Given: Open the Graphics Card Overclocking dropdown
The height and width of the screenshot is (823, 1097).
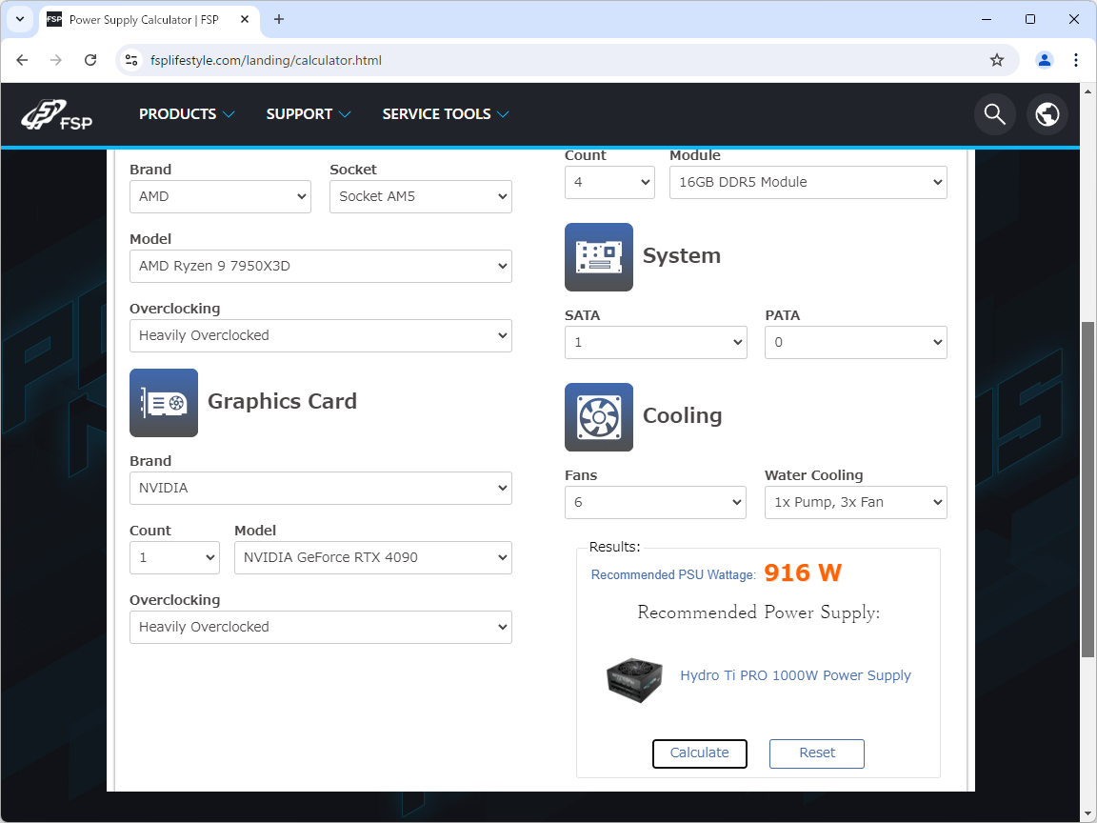Looking at the screenshot, I should click(x=320, y=627).
